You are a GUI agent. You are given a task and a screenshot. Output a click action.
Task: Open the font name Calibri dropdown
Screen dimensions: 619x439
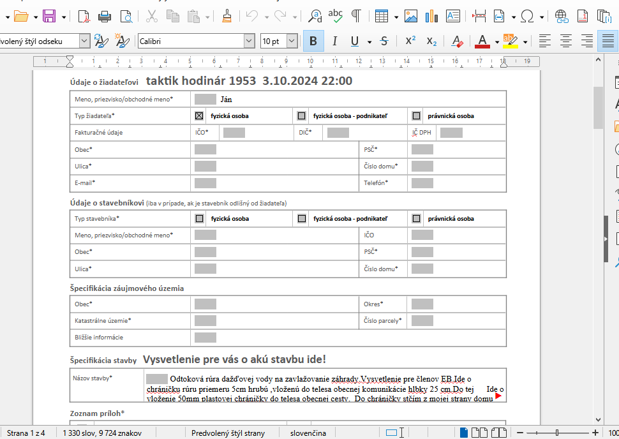(249, 41)
